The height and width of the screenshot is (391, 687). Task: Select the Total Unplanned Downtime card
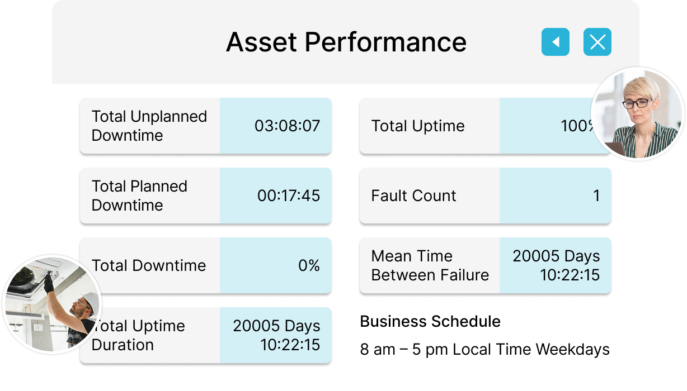click(x=149, y=126)
